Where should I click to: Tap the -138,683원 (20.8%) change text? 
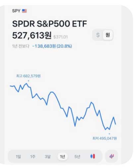click(52, 46)
